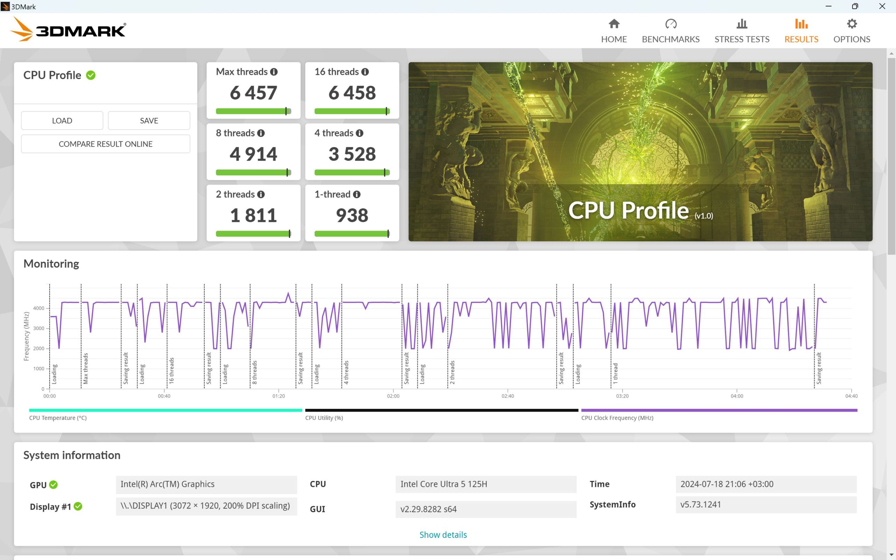Click the 1-thread score progress bar
The height and width of the screenshot is (560, 896).
coord(352,234)
